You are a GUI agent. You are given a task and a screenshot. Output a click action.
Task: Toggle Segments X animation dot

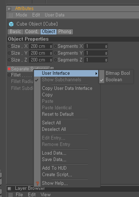56,46
